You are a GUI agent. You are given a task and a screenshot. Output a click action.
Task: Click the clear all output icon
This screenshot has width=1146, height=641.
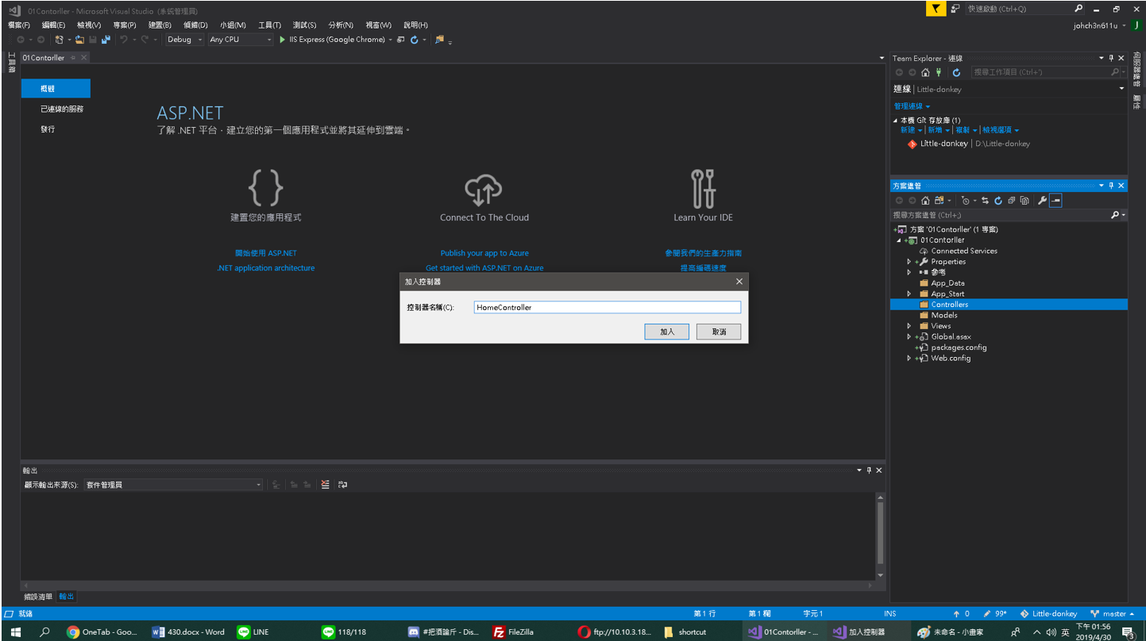[x=325, y=485]
